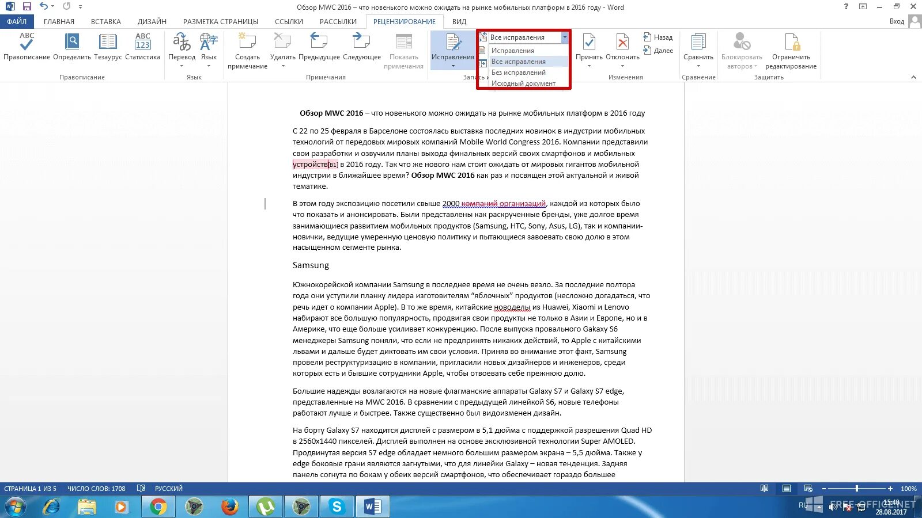922x518 pixels.
Task: Switch to Web Layout view icon
Action: point(808,489)
